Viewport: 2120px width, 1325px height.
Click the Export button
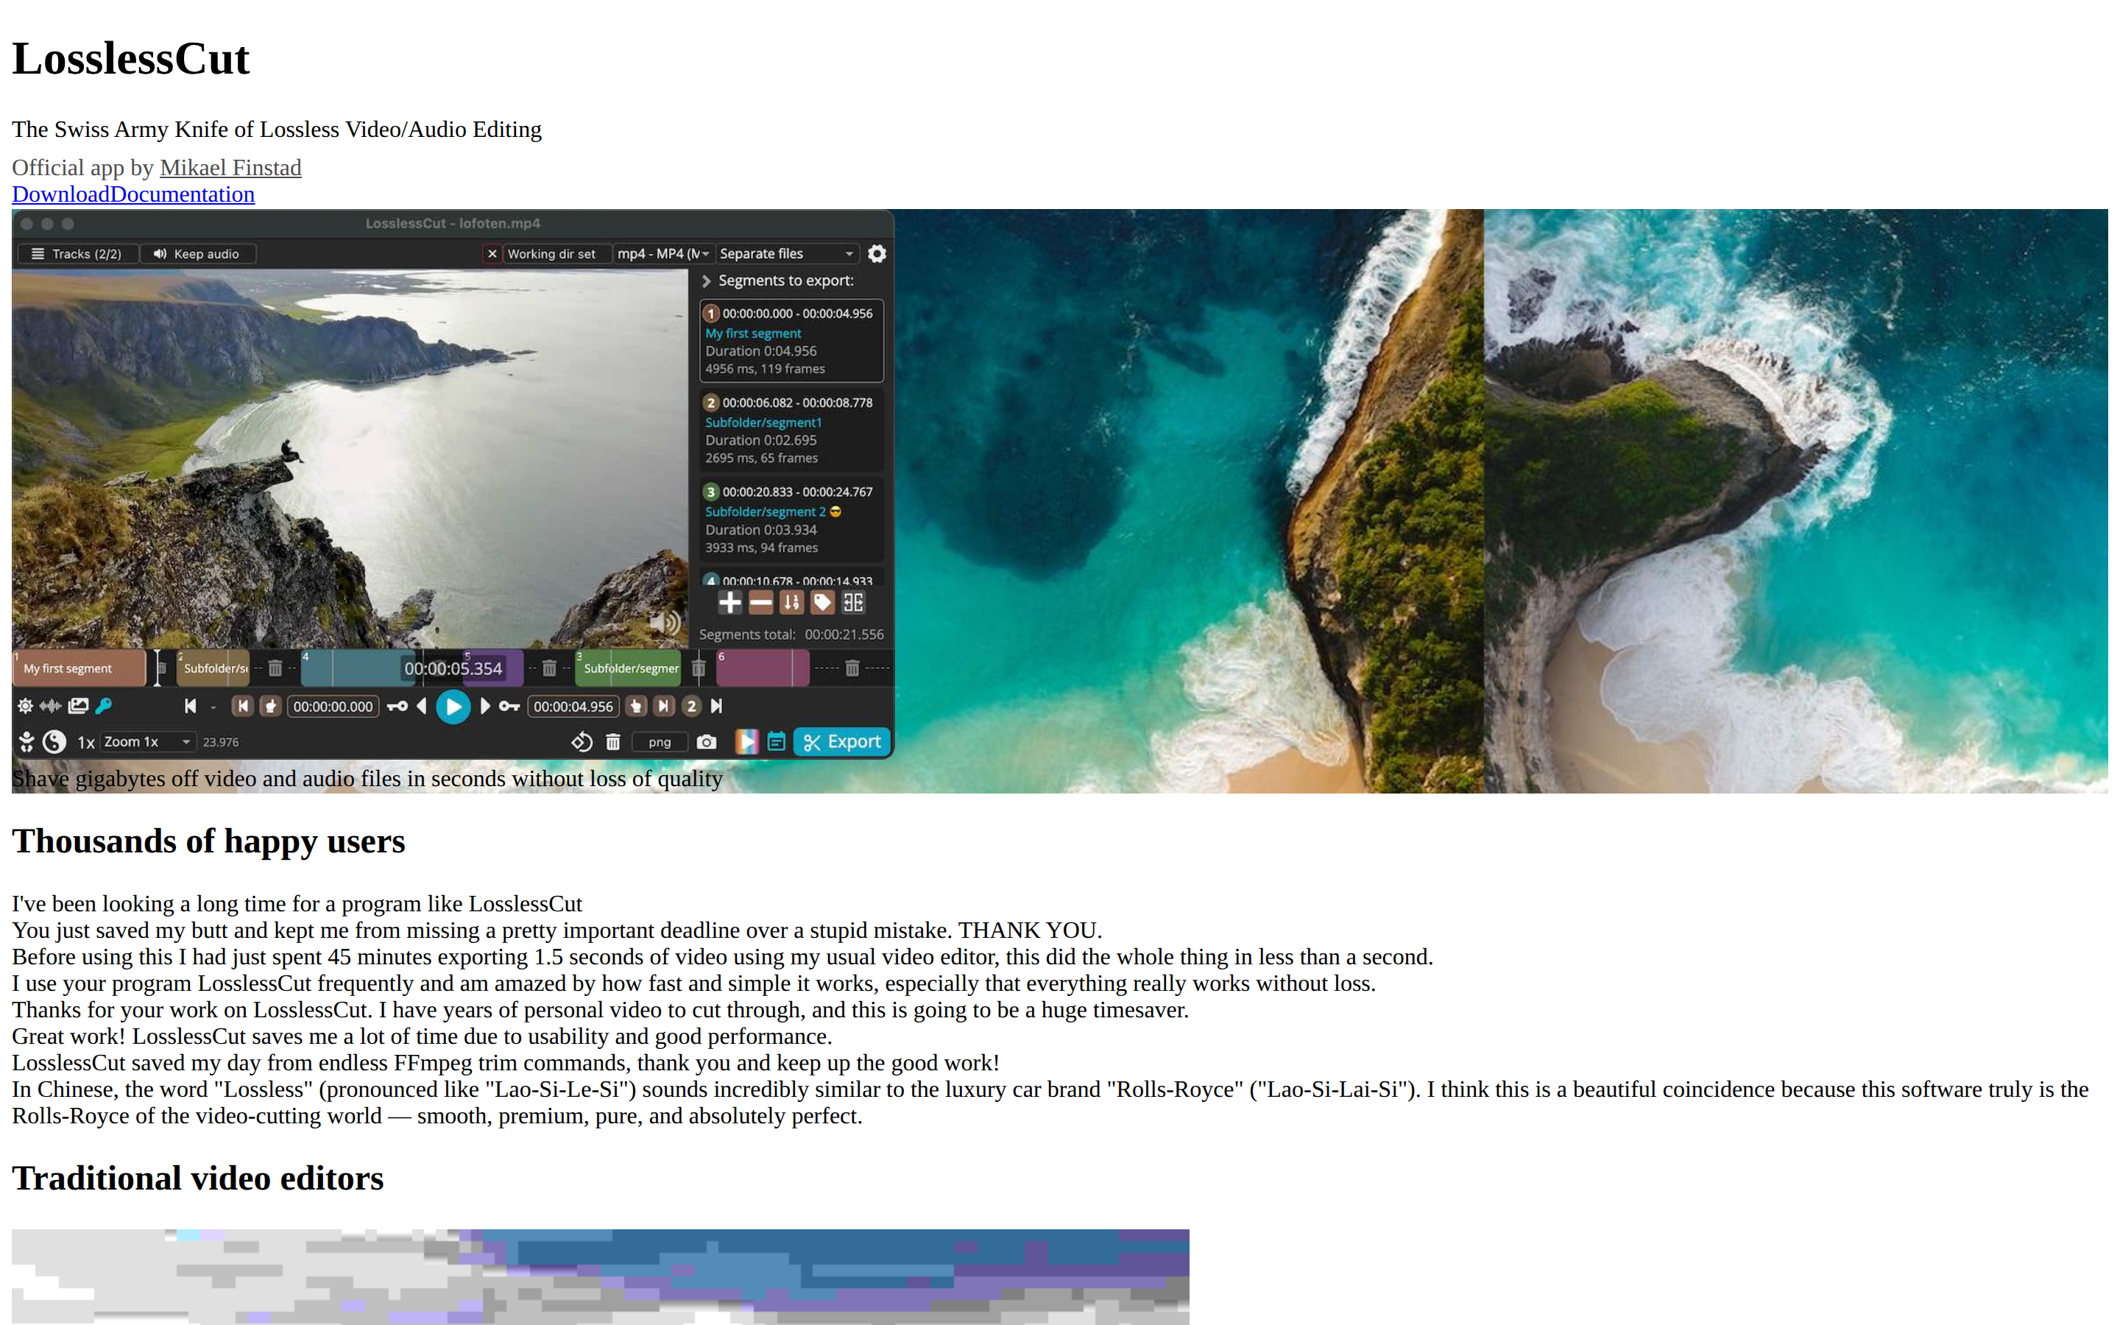[842, 742]
